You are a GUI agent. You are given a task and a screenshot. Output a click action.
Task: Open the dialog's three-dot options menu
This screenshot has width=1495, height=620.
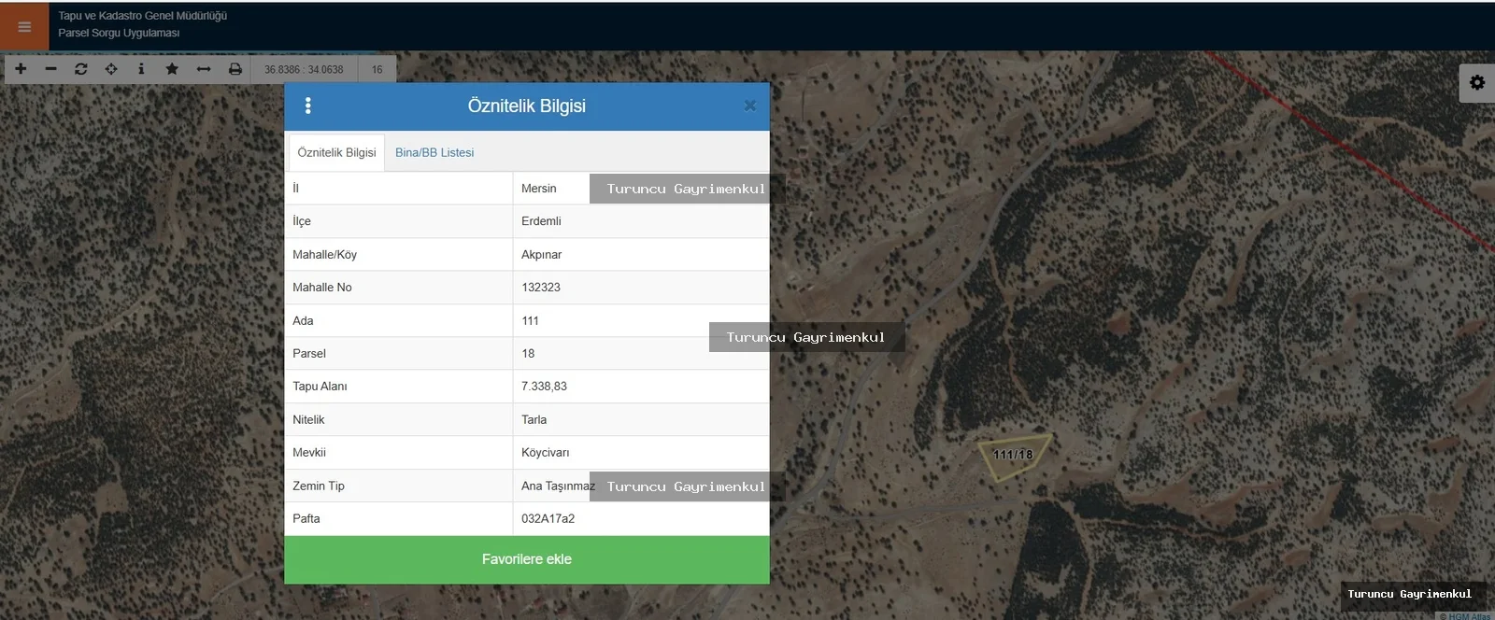[308, 106]
